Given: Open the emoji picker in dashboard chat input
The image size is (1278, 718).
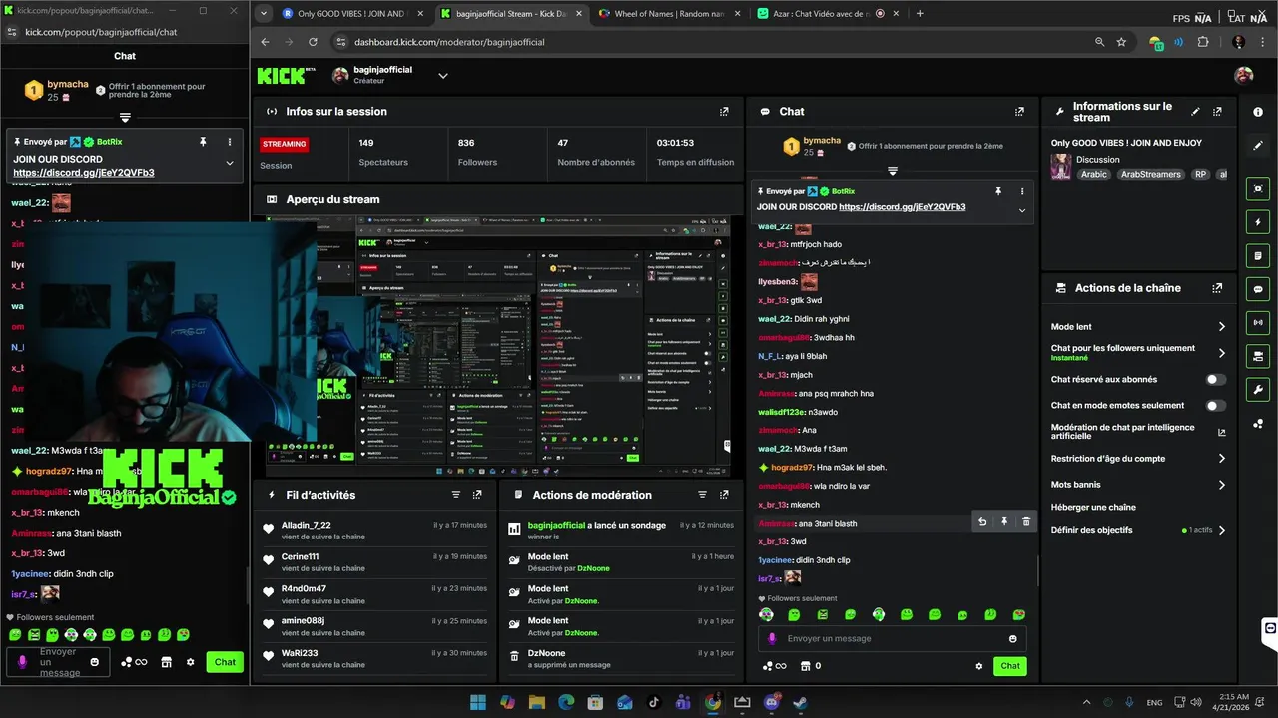Looking at the screenshot, I should 1013,639.
